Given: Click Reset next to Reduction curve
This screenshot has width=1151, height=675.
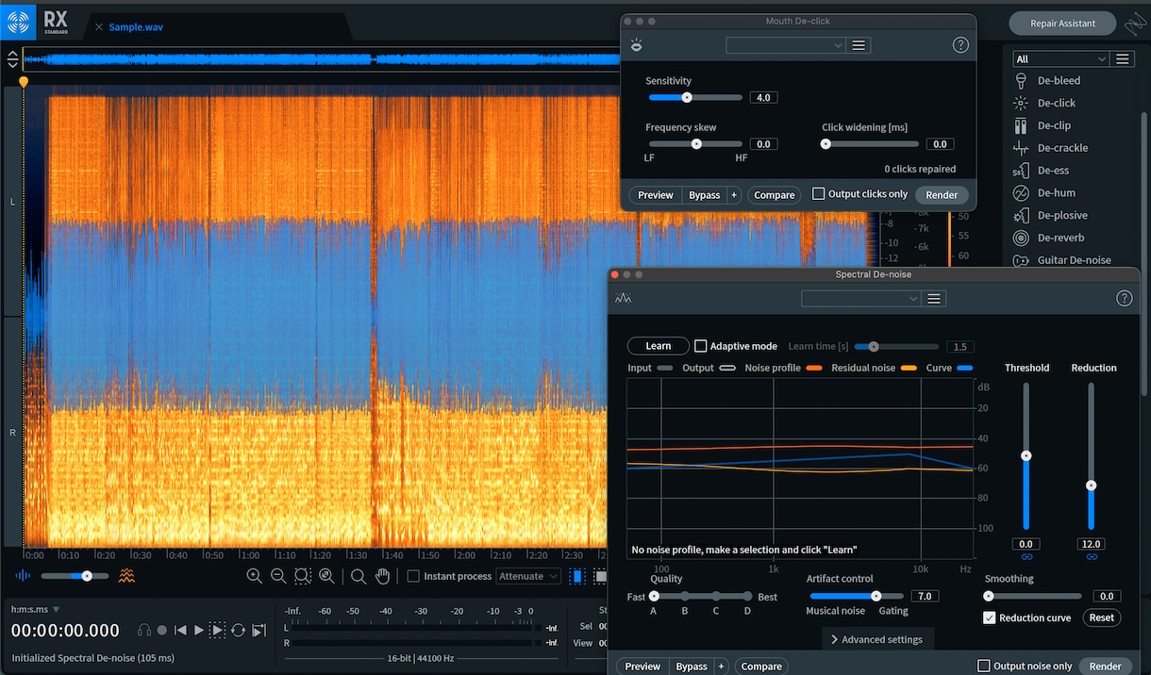Looking at the screenshot, I should pyautogui.click(x=1101, y=617).
